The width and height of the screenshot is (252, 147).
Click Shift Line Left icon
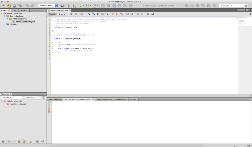pyautogui.click(x=127, y=14)
